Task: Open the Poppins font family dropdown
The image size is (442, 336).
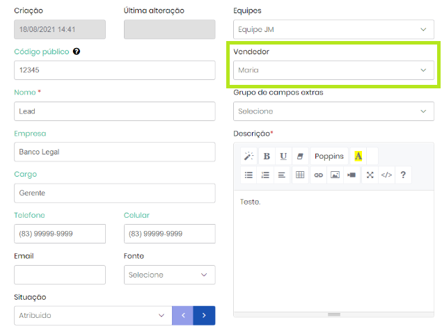Action: tap(329, 156)
